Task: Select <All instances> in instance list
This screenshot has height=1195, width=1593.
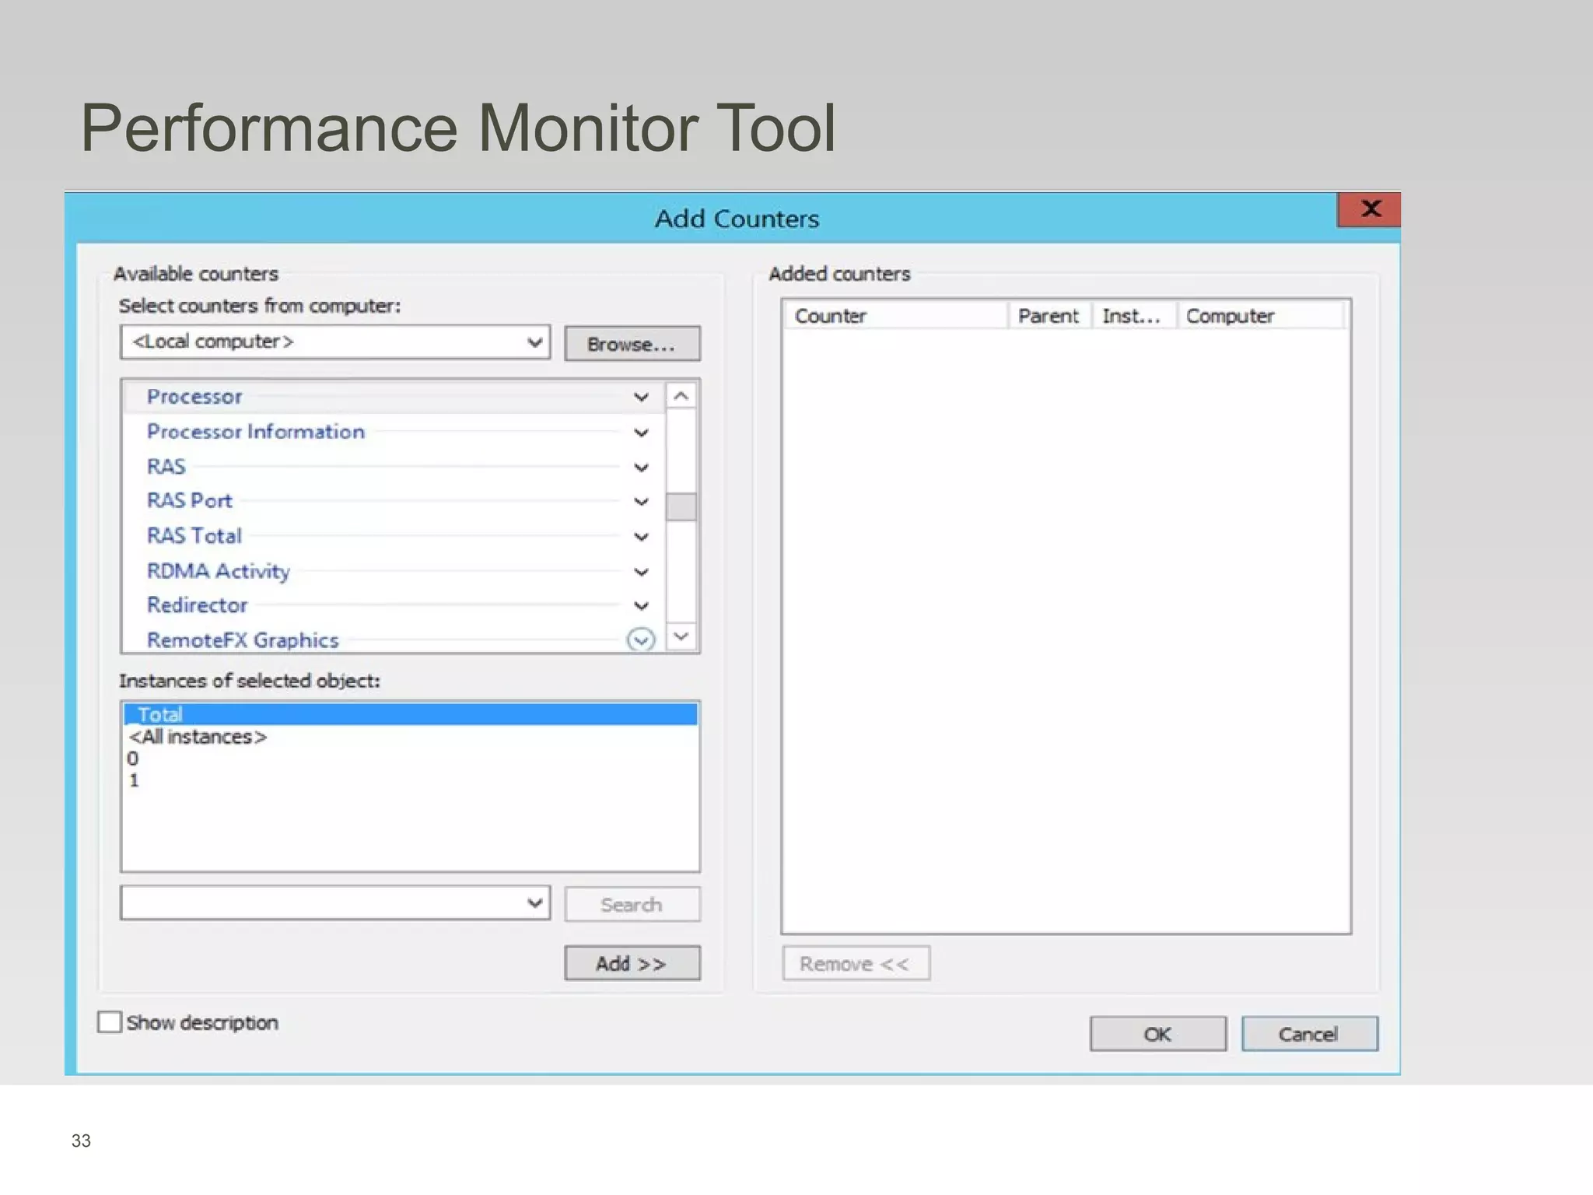Action: click(198, 737)
